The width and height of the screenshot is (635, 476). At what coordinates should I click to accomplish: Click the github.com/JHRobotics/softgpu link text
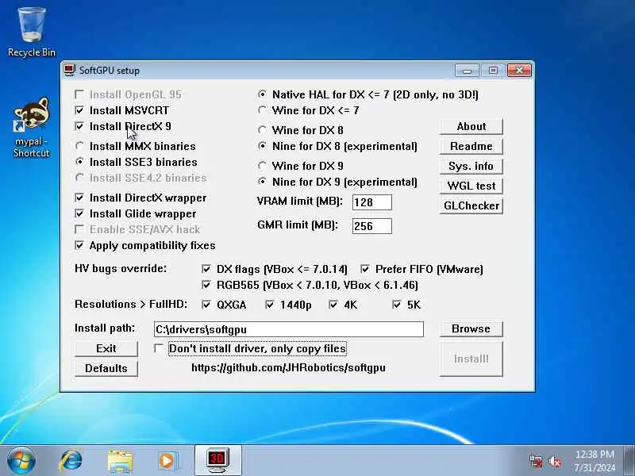288,367
